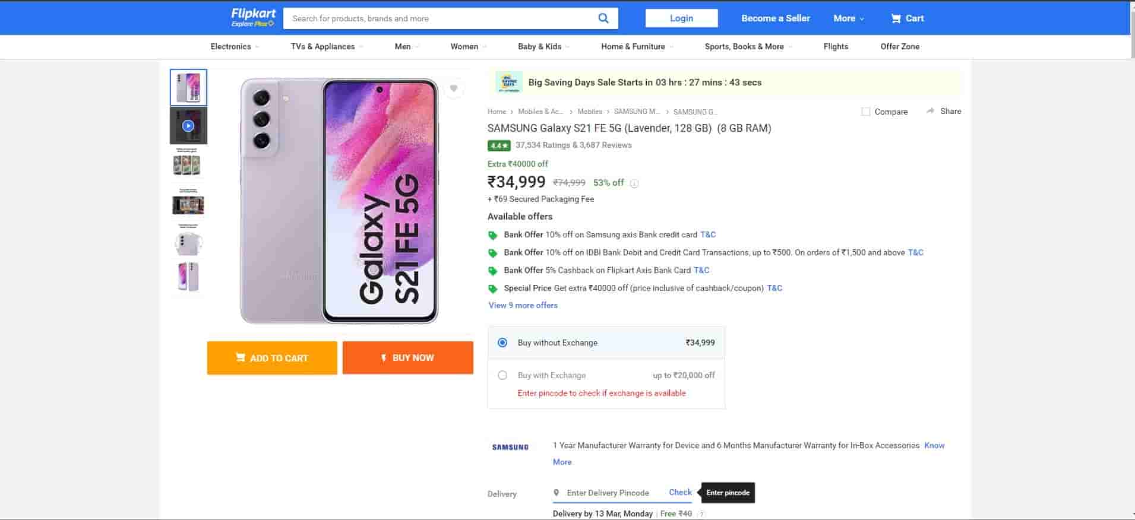
Task: Click View 9 more offers link
Action: tap(523, 305)
